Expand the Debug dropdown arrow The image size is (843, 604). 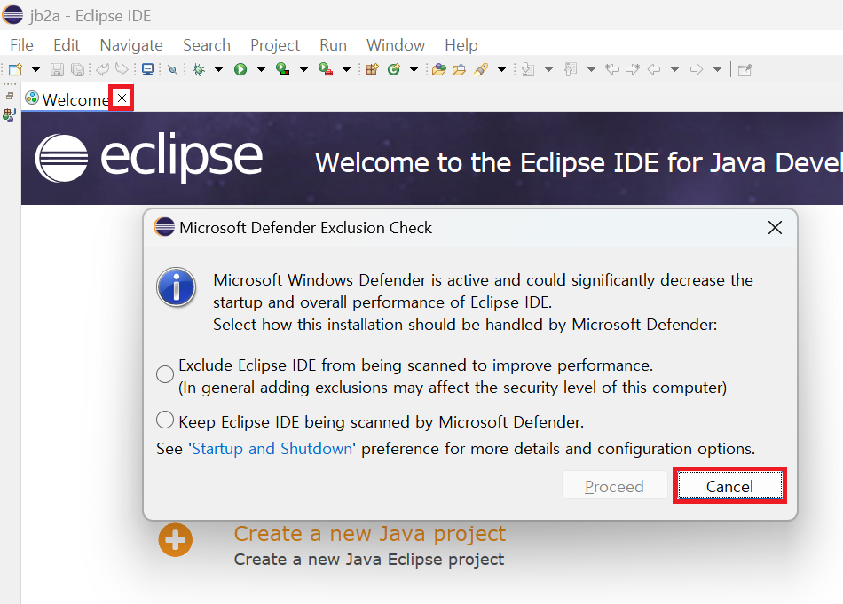pos(219,69)
